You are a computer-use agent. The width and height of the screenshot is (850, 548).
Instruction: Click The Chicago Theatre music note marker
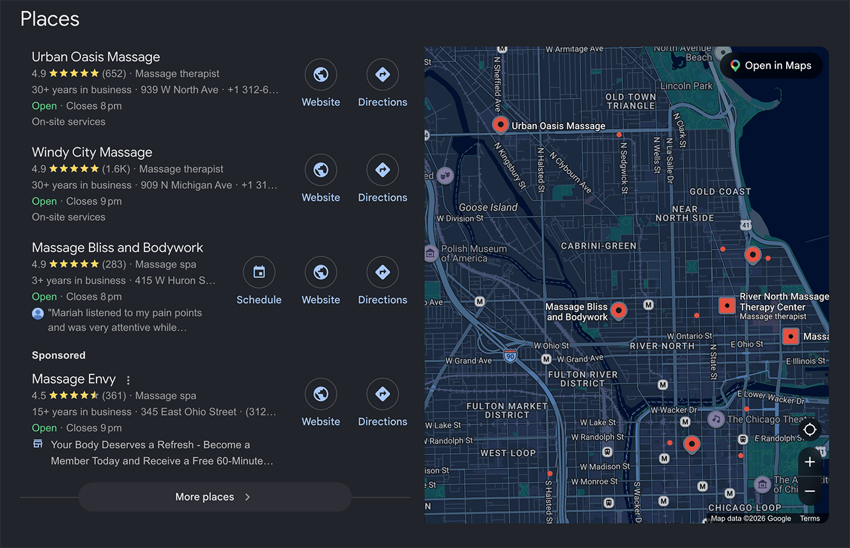[x=716, y=419]
